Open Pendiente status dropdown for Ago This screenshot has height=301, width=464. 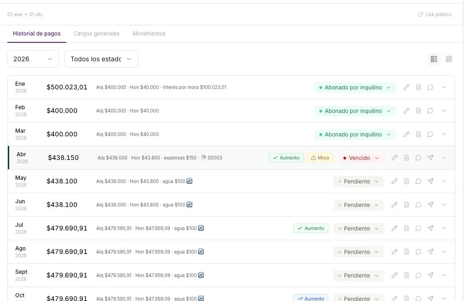[x=359, y=252]
